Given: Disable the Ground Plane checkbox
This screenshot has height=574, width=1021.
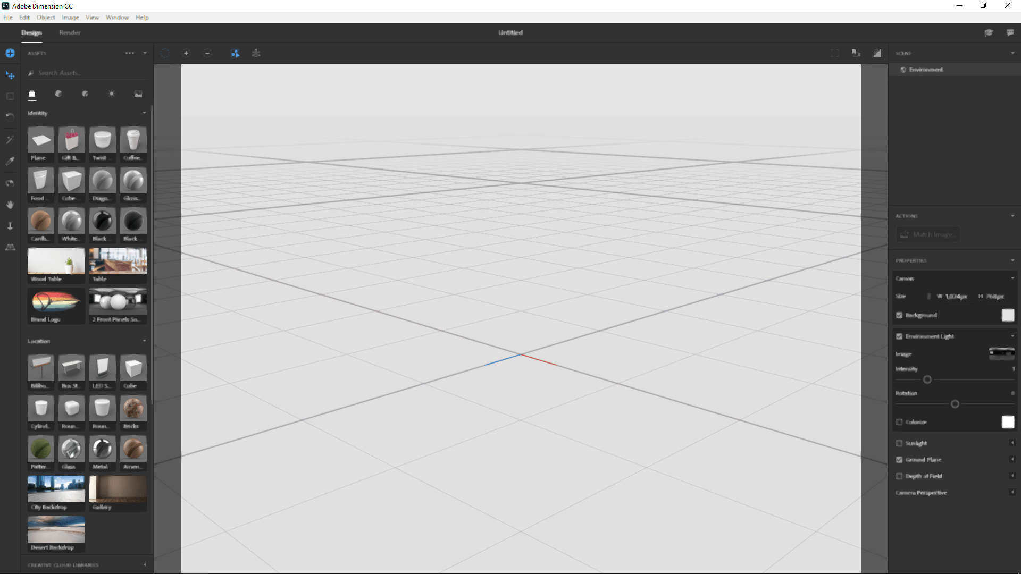Looking at the screenshot, I should (899, 460).
